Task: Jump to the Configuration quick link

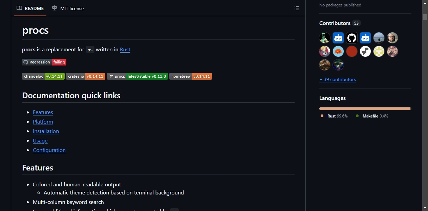Action: click(x=49, y=150)
